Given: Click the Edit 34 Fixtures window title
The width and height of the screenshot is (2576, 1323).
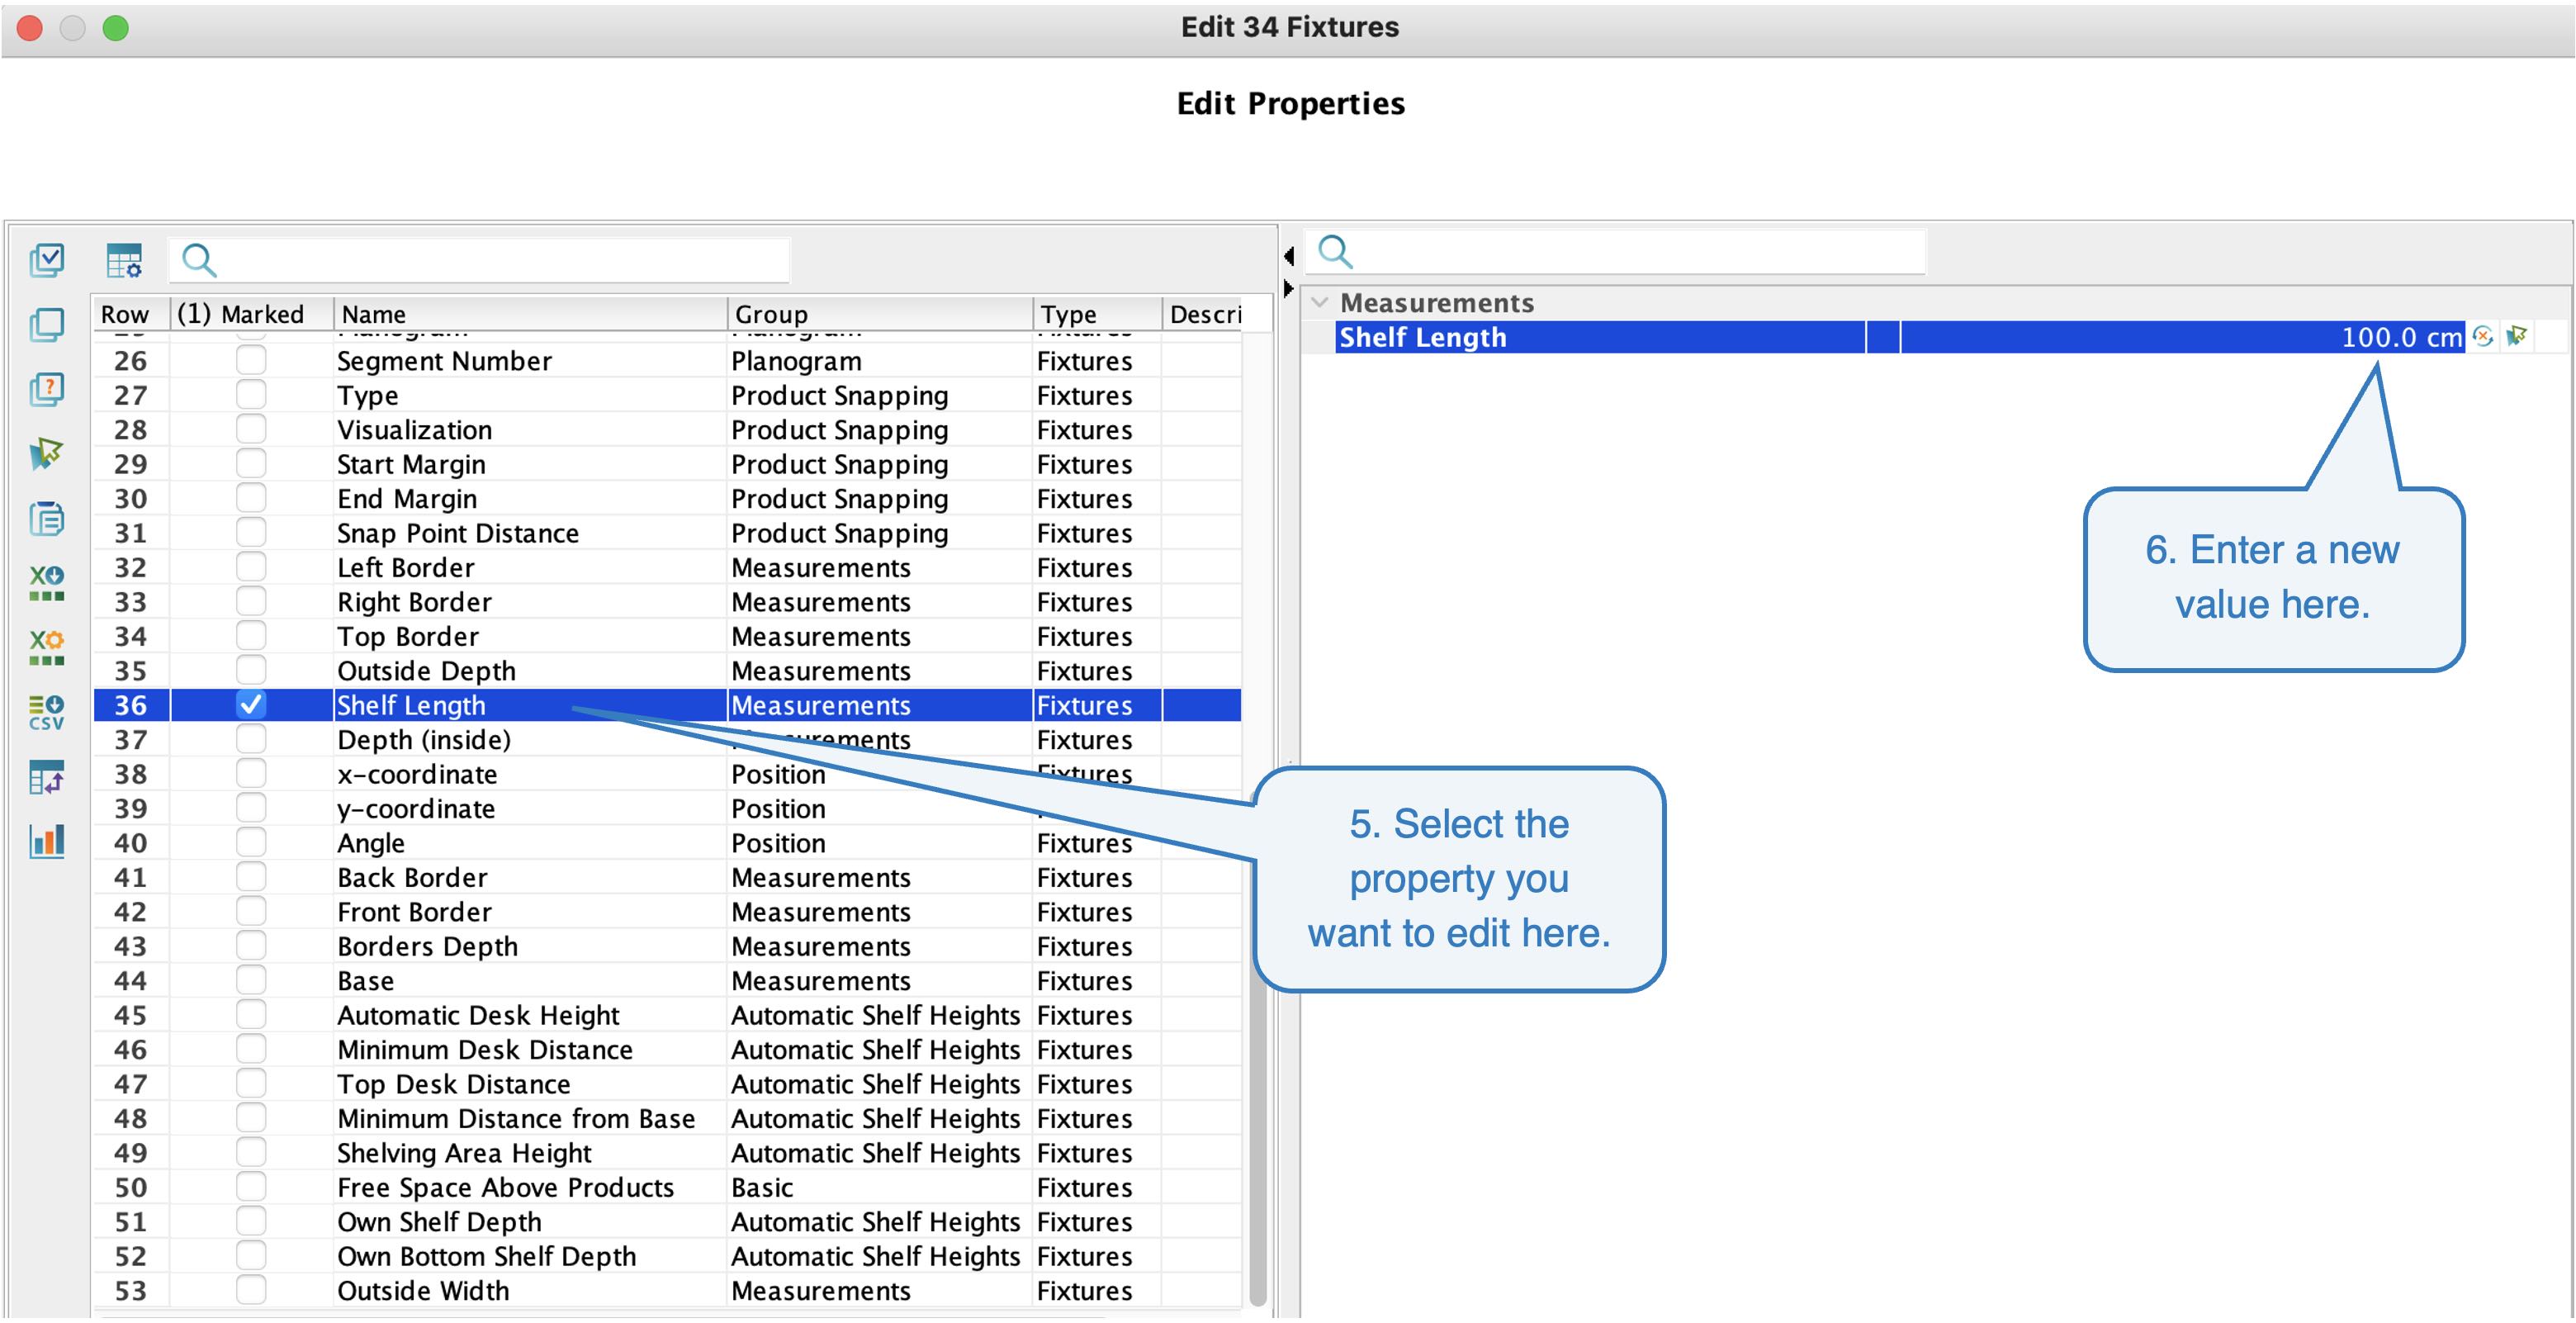Looking at the screenshot, I should point(1289,27).
